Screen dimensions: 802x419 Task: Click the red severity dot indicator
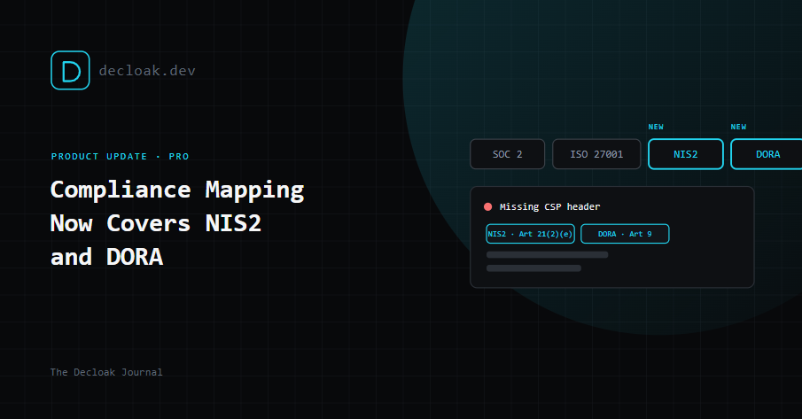click(488, 206)
